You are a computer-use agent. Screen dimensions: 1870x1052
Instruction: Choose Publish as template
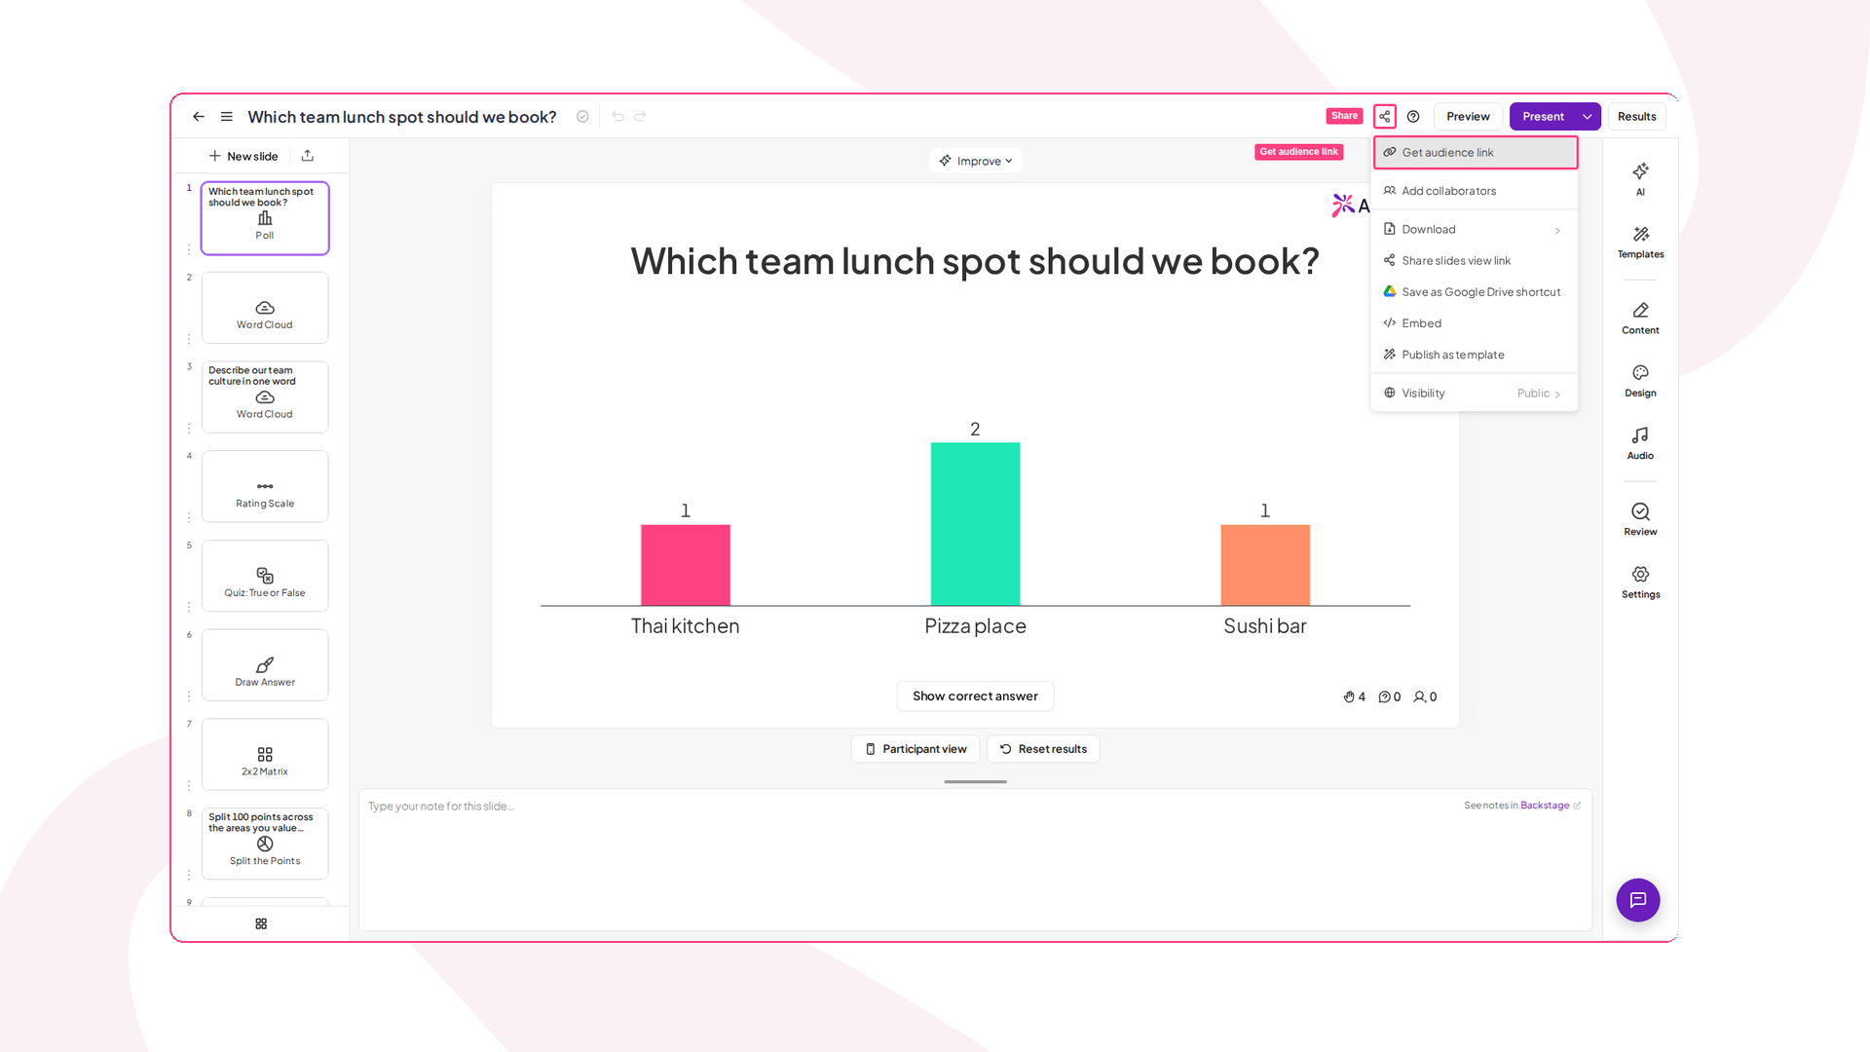tap(1474, 355)
